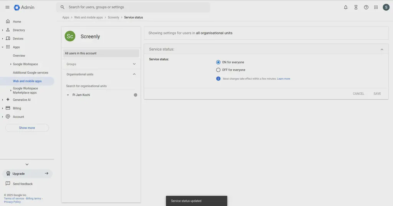Click the Service status updated toast
The width and height of the screenshot is (393, 206).
coord(196,201)
